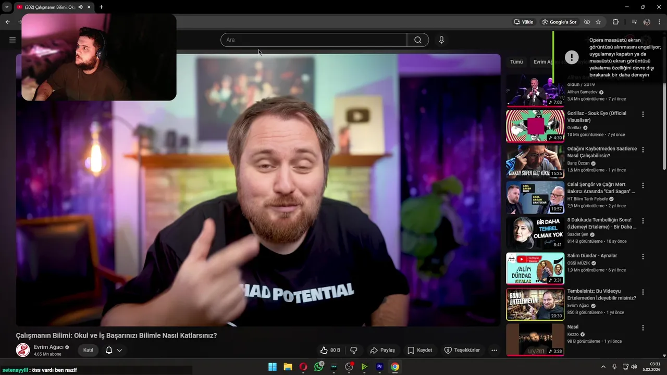
Task: Open options for Odağını Kaybetmeden Saatlerce video
Action: [643, 149]
